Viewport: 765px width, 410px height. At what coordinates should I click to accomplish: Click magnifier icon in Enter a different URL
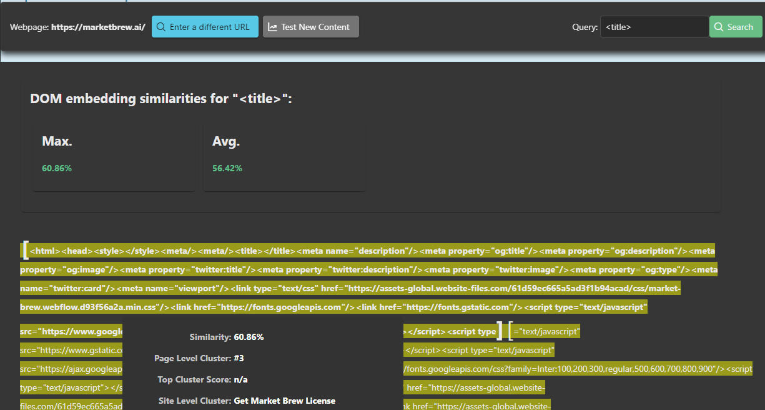(x=161, y=27)
